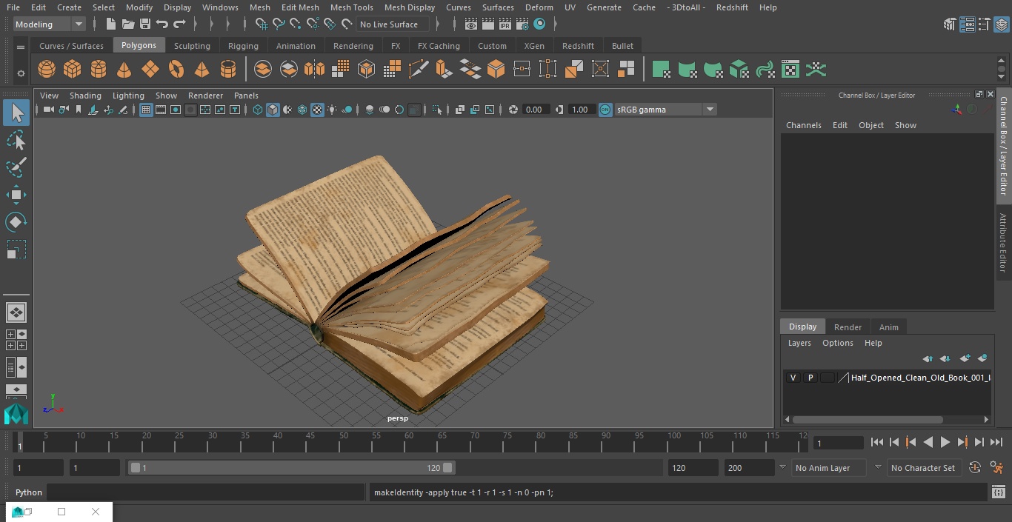Open the Shading panel menu
The width and height of the screenshot is (1012, 522).
coord(85,96)
